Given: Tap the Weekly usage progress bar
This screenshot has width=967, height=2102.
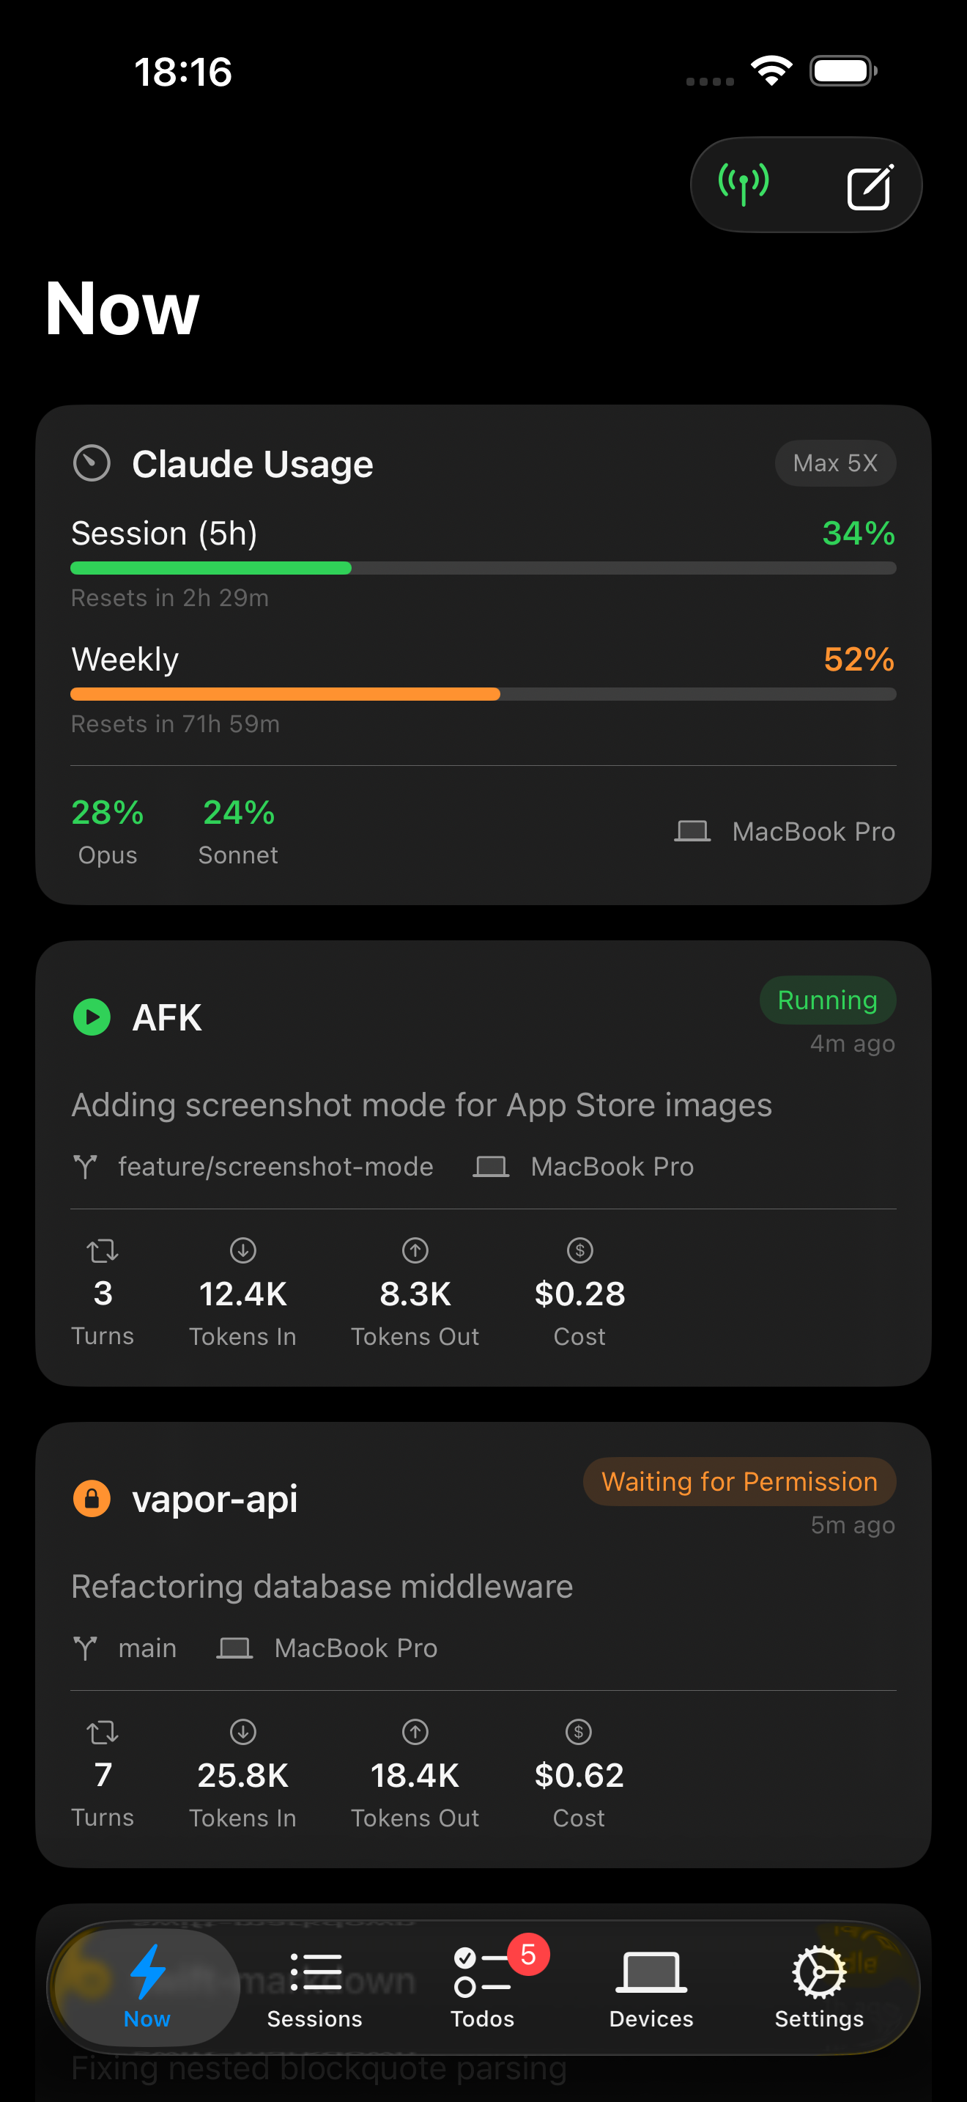Looking at the screenshot, I should click(x=483, y=693).
